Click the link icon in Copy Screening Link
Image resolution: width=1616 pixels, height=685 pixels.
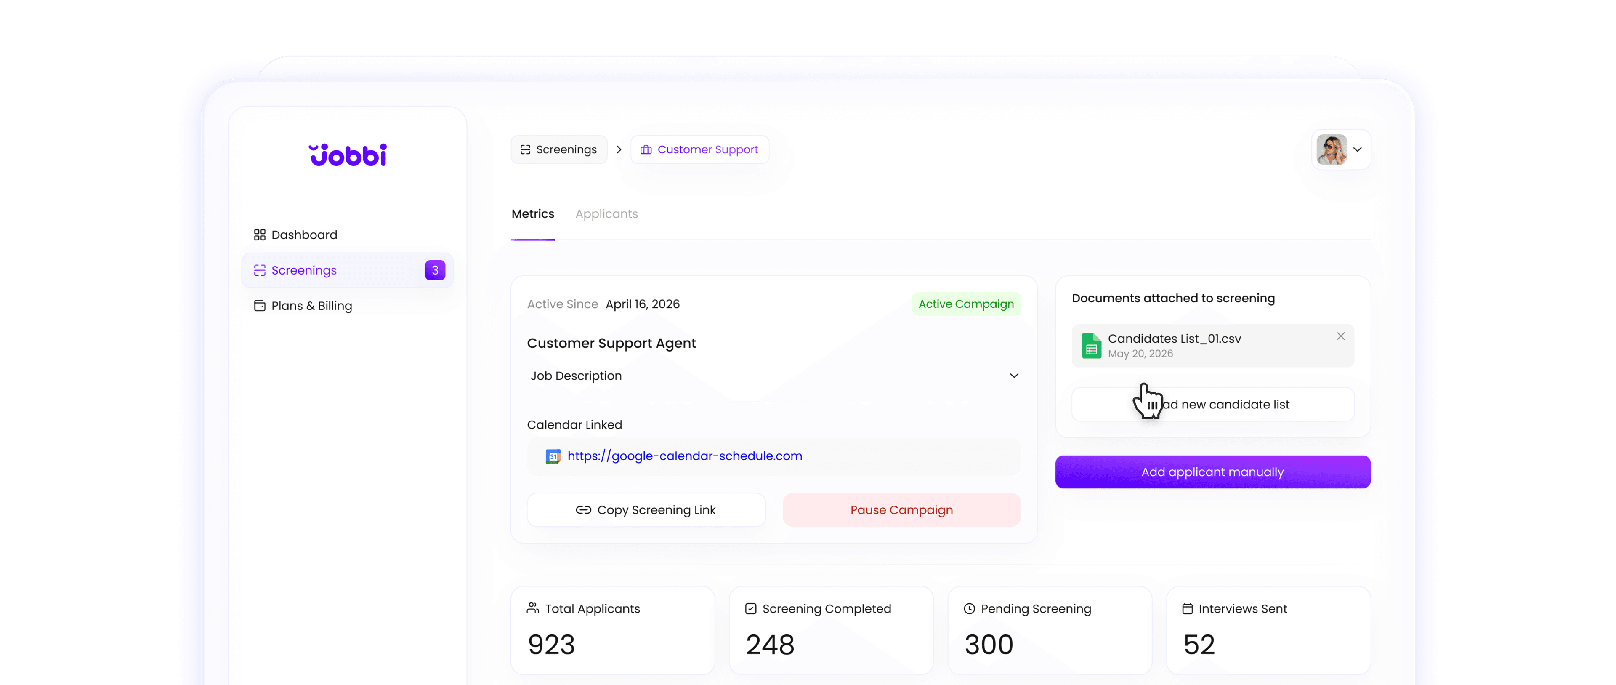click(x=583, y=510)
